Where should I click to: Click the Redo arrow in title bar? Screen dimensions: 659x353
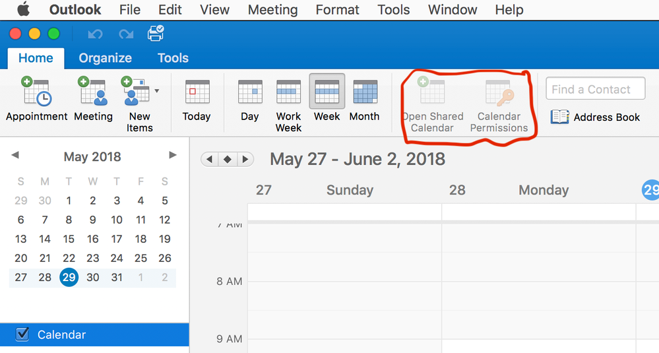click(x=126, y=34)
